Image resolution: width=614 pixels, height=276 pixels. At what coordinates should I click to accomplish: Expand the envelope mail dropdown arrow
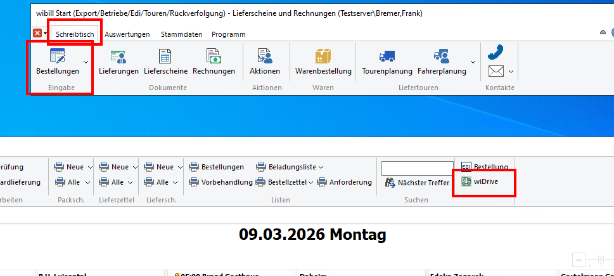511,72
